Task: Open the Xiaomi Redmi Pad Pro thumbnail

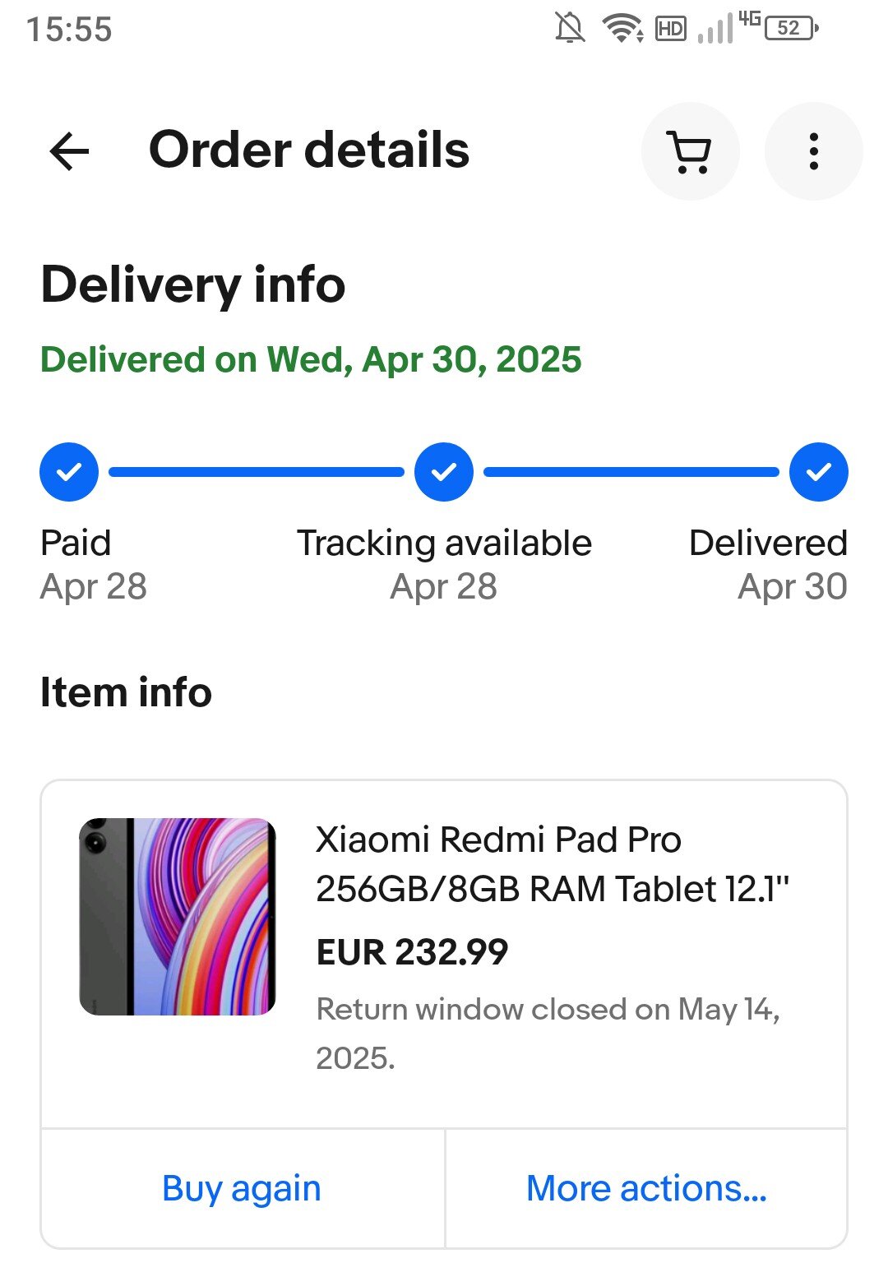Action: tap(178, 916)
